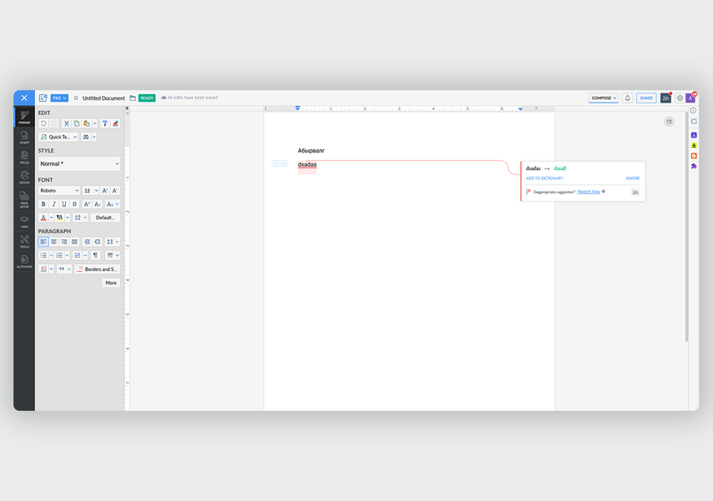This screenshot has height=501, width=713.
Task: Click the Share button
Action: tap(646, 98)
